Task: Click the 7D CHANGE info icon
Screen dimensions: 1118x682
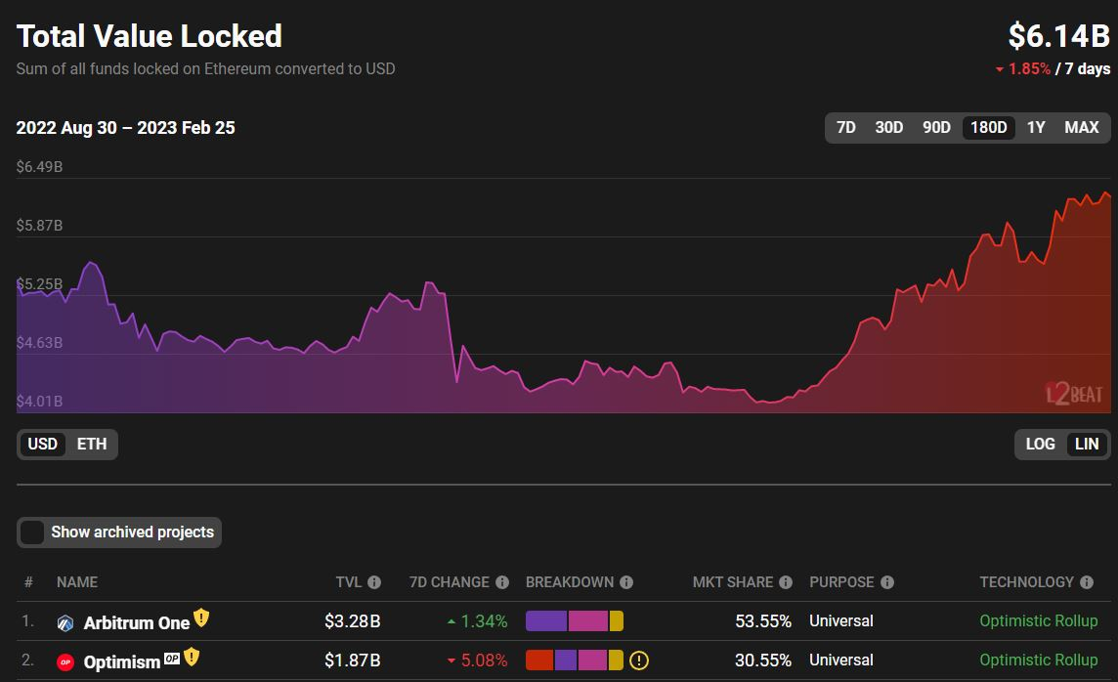Action: pos(502,582)
